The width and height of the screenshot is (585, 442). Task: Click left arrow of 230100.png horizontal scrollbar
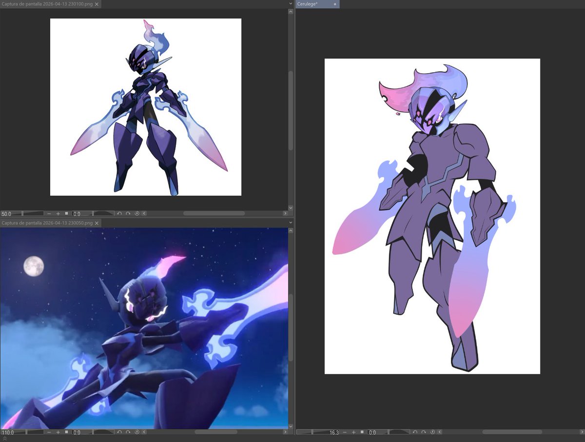click(x=144, y=213)
